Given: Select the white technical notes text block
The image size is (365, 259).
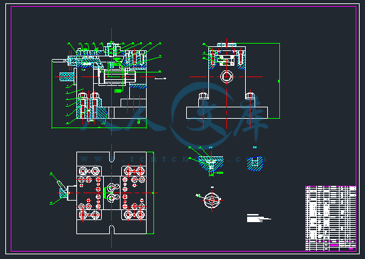Looking at the screenshot, I should tap(259, 218).
